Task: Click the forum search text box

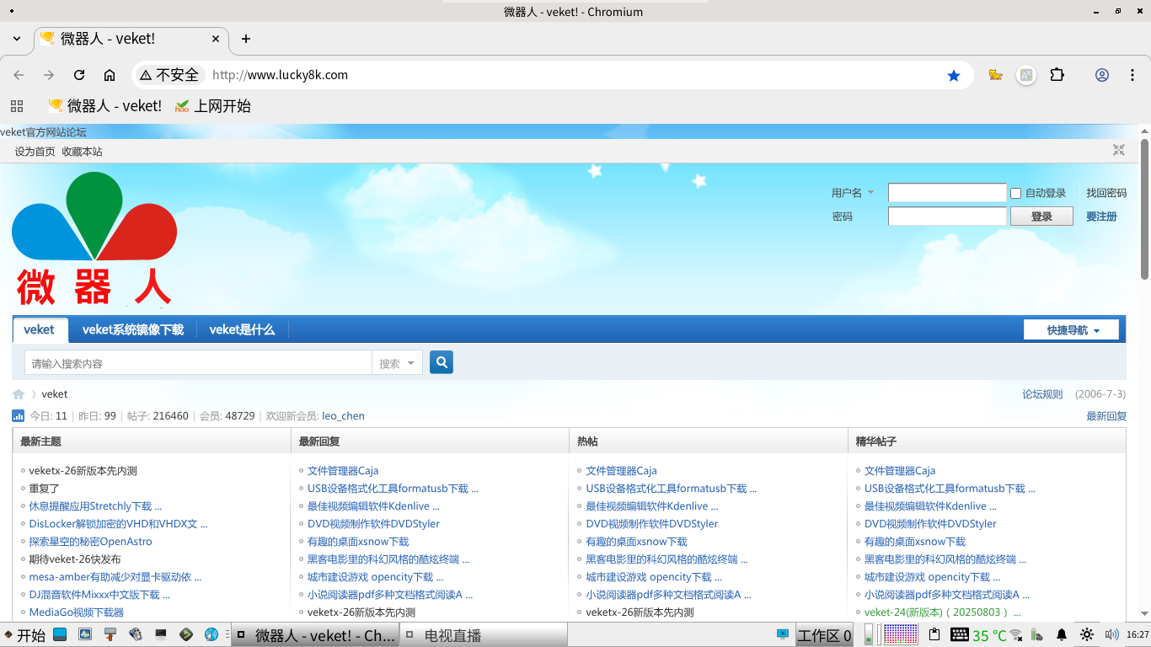Action: coord(198,363)
